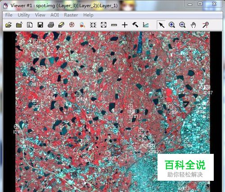The image size is (225, 192).
Task: Select the arrow pointer tool
Action: 162,25
